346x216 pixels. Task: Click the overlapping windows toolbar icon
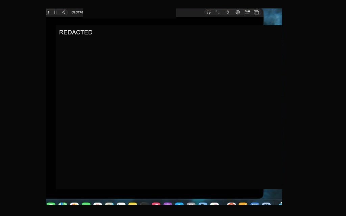[x=256, y=12]
